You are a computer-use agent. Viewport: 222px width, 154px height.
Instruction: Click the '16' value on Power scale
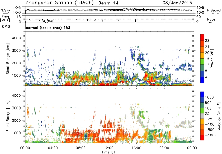click(207, 59)
